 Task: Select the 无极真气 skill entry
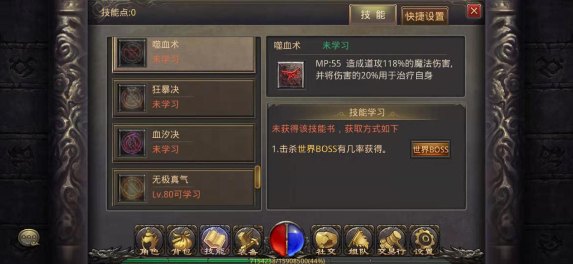click(x=184, y=188)
